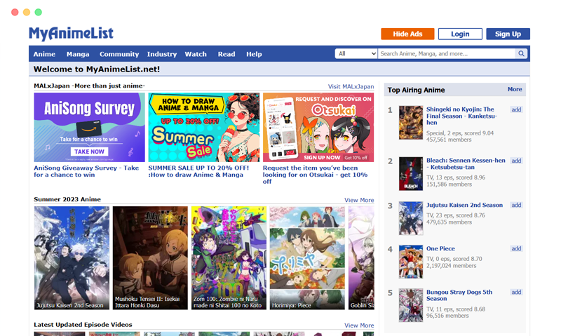Image resolution: width=561 pixels, height=336 pixels.
Task: Open the Goblin Slayer poster card
Action: [x=361, y=258]
